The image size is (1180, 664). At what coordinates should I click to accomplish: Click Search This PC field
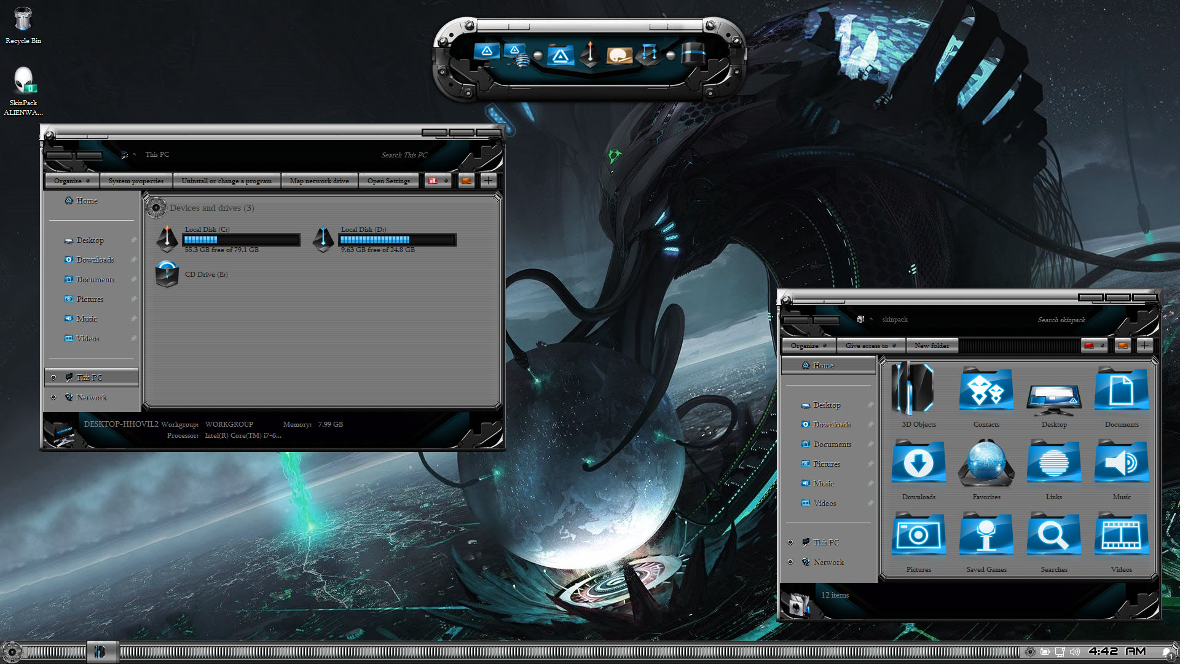404,155
